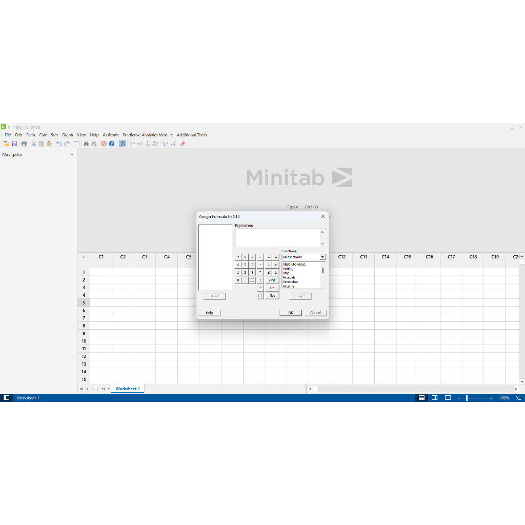Click the eraser icon in toolbar
Screen dimensions: 525x525
pyautogui.click(x=183, y=144)
